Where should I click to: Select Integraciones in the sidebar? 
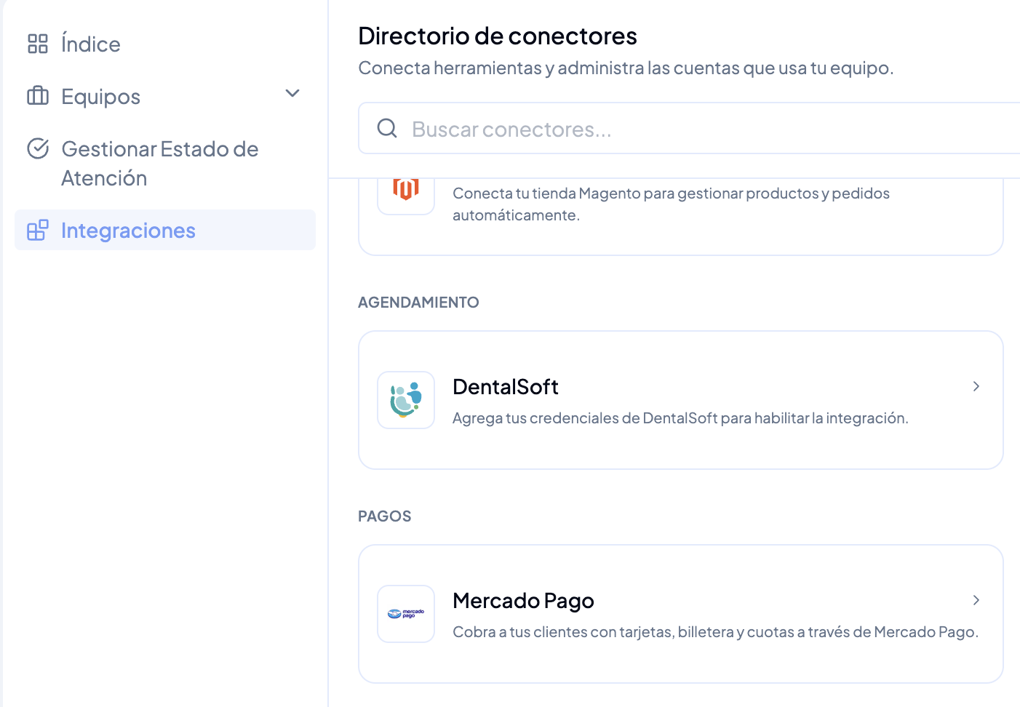click(x=165, y=230)
